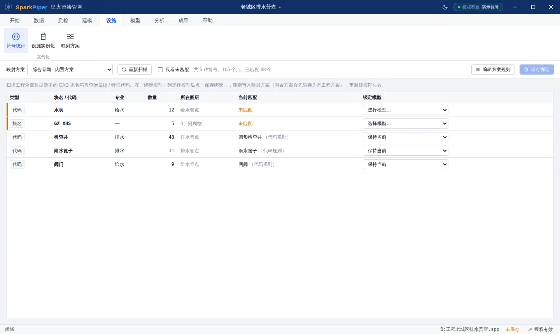Open the 符号统计 symbol statistics tool
560x334 pixels.
tap(16, 40)
